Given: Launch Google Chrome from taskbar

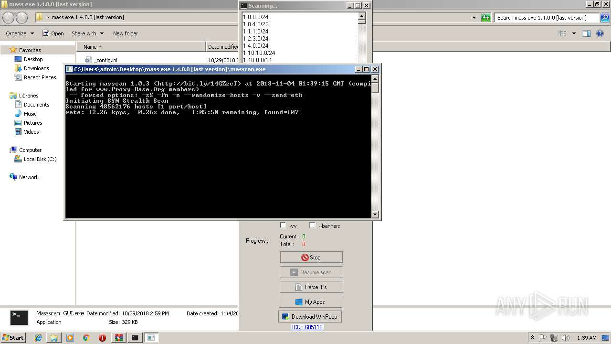Looking at the screenshot, I should (x=86, y=338).
